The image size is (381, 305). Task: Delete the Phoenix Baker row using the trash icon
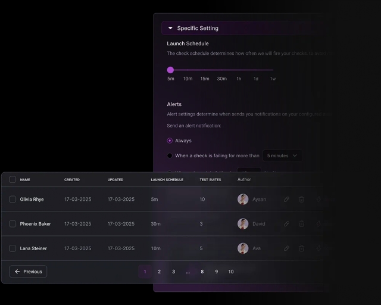[302, 224]
